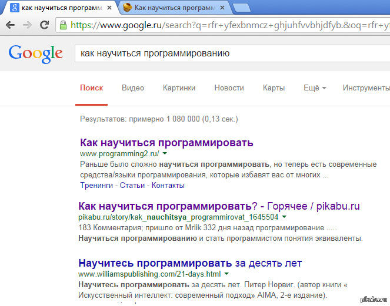
Task: Close the second tab with muffin favicon
Action: pyautogui.click(x=222, y=8)
